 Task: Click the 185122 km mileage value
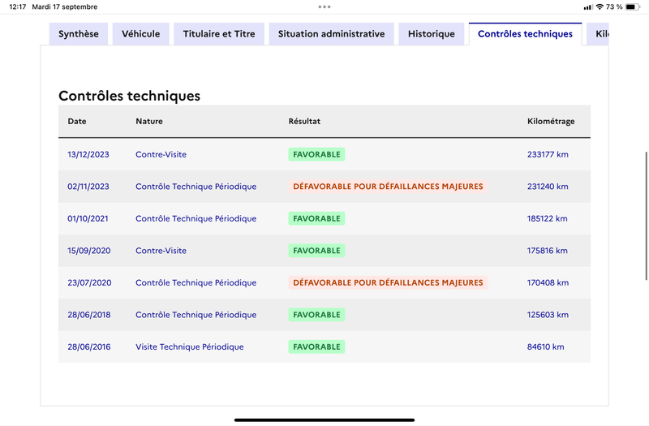click(x=547, y=218)
